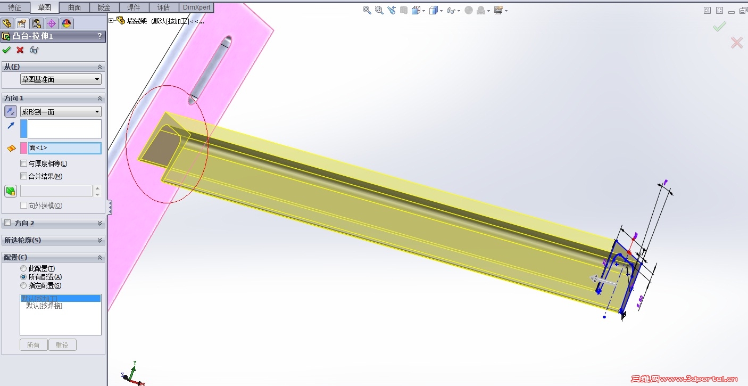Open the DisplayManager color ball tab

(66, 23)
